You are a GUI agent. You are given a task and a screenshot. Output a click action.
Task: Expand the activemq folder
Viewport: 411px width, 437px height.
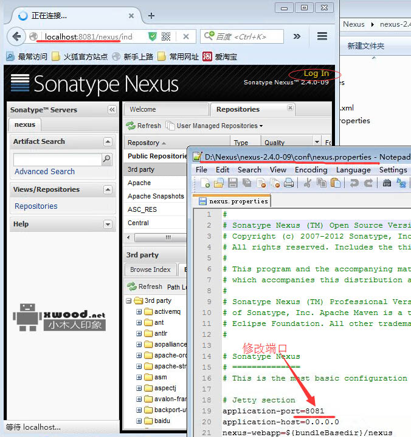point(139,311)
